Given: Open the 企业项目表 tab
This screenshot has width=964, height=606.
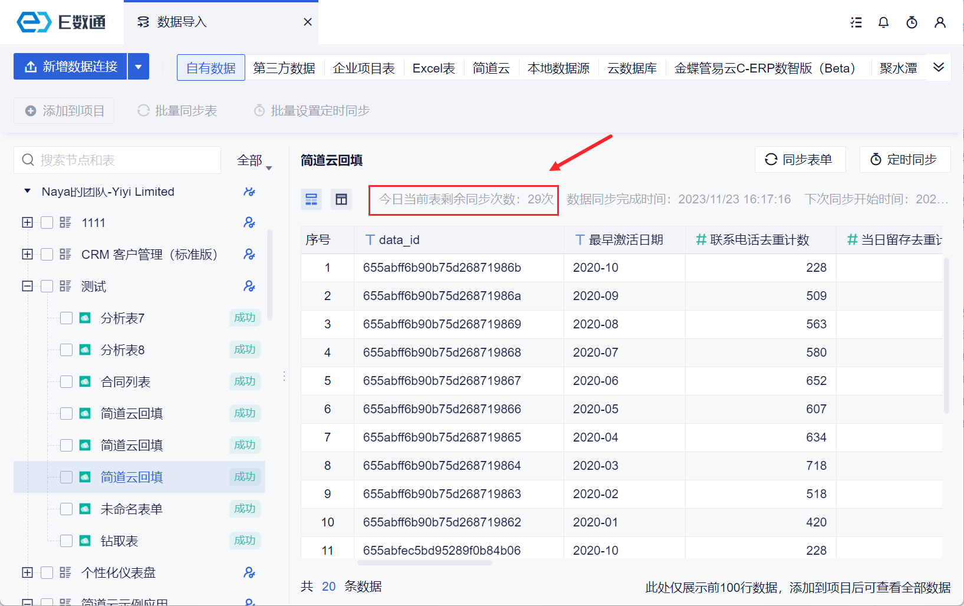Looking at the screenshot, I should (x=364, y=68).
